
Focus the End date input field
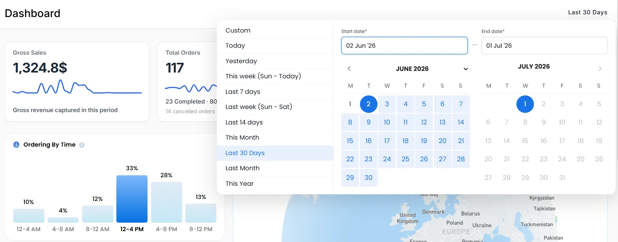[544, 46]
